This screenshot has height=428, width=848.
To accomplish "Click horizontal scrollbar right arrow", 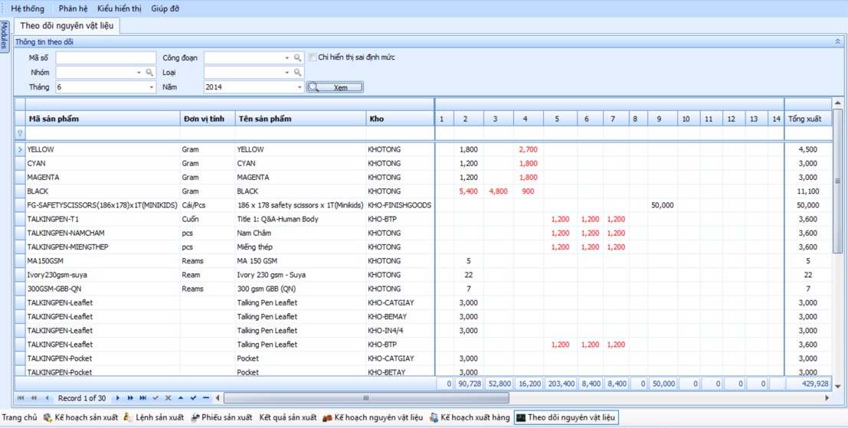I will [827, 398].
